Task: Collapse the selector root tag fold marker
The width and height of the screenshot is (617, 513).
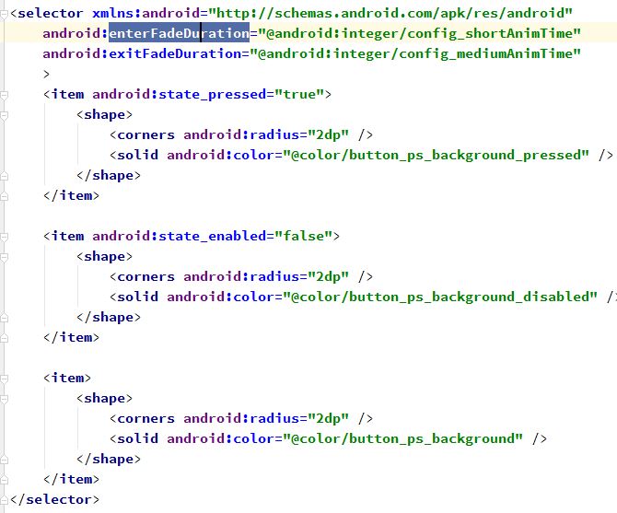Action: tap(4, 15)
